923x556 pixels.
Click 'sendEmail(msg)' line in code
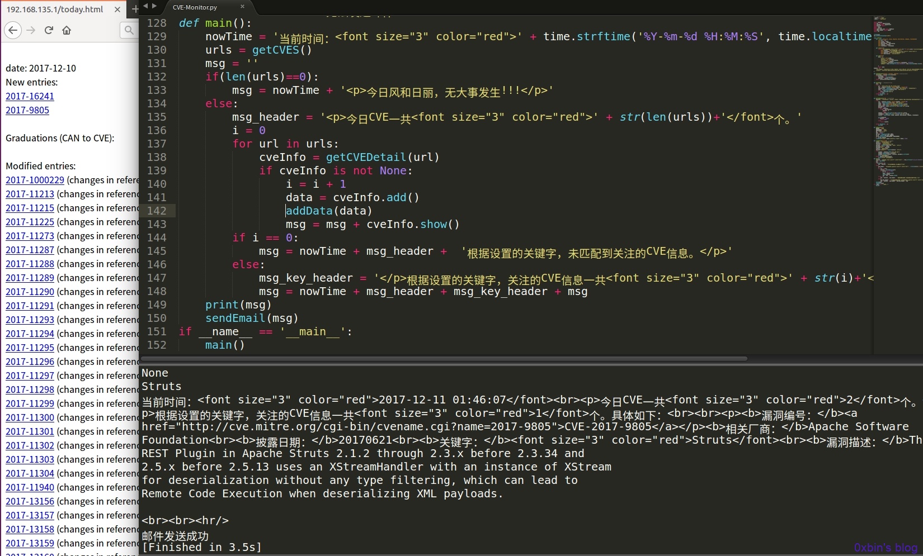click(252, 318)
